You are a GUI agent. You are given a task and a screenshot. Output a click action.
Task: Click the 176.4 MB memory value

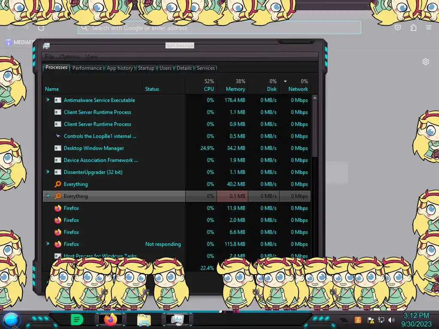click(235, 100)
